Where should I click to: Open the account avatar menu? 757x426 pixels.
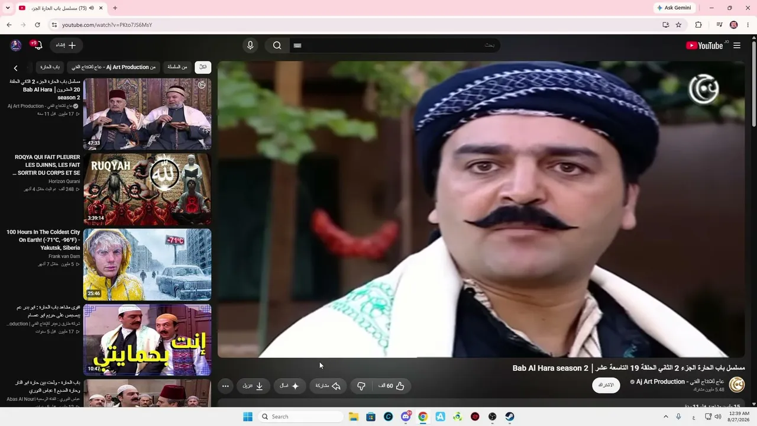[16, 45]
